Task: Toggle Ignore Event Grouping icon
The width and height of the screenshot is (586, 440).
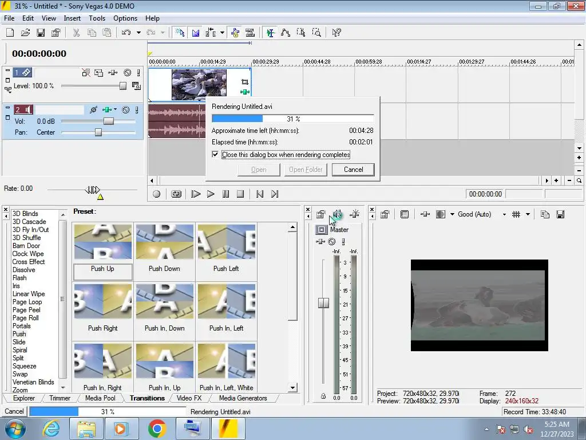Action: (250, 33)
